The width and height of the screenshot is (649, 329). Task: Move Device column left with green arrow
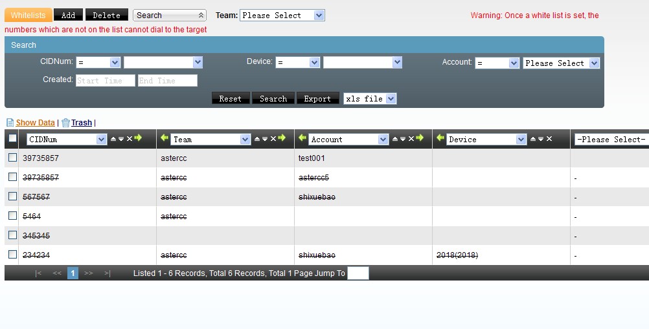[x=440, y=138]
